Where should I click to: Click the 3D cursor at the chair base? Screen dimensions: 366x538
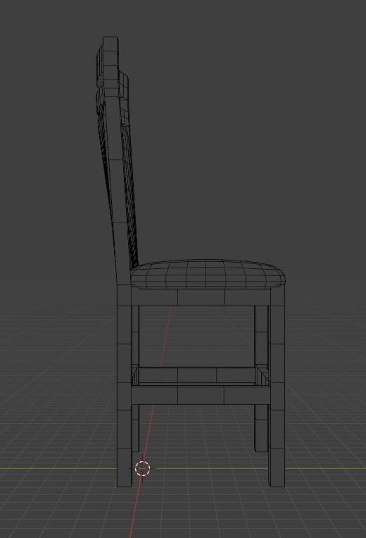pyautogui.click(x=142, y=468)
